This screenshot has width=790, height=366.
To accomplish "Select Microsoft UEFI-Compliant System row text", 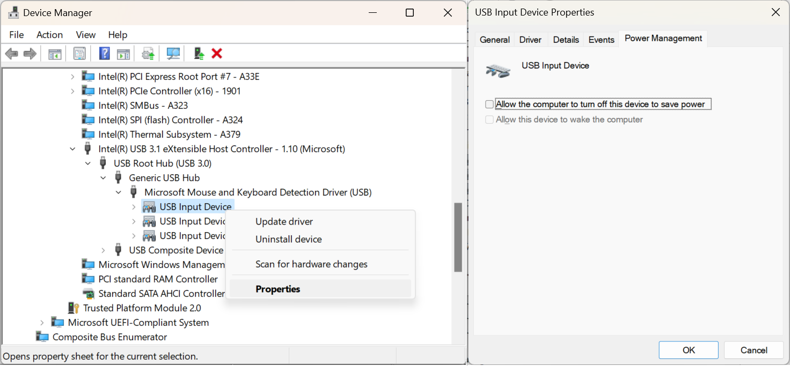I will pos(138,323).
